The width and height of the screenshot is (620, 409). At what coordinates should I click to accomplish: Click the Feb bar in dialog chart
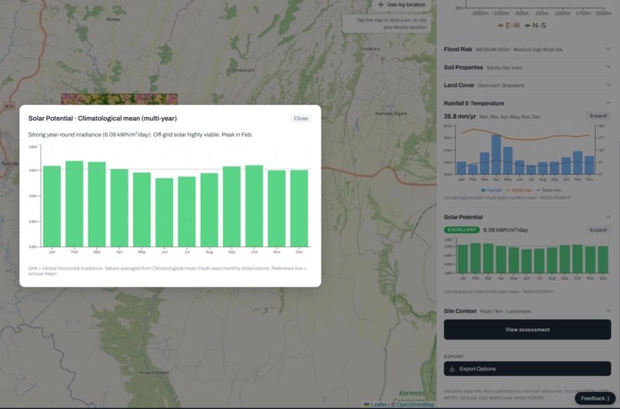75,204
